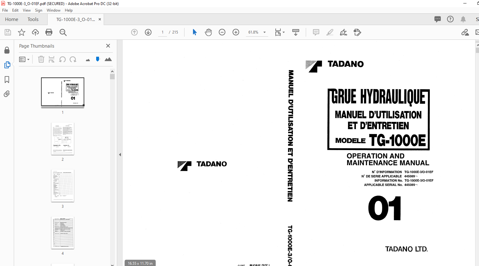The height and width of the screenshot is (266, 479).
Task: Open security lock panel in sidebar
Action: click(7, 50)
